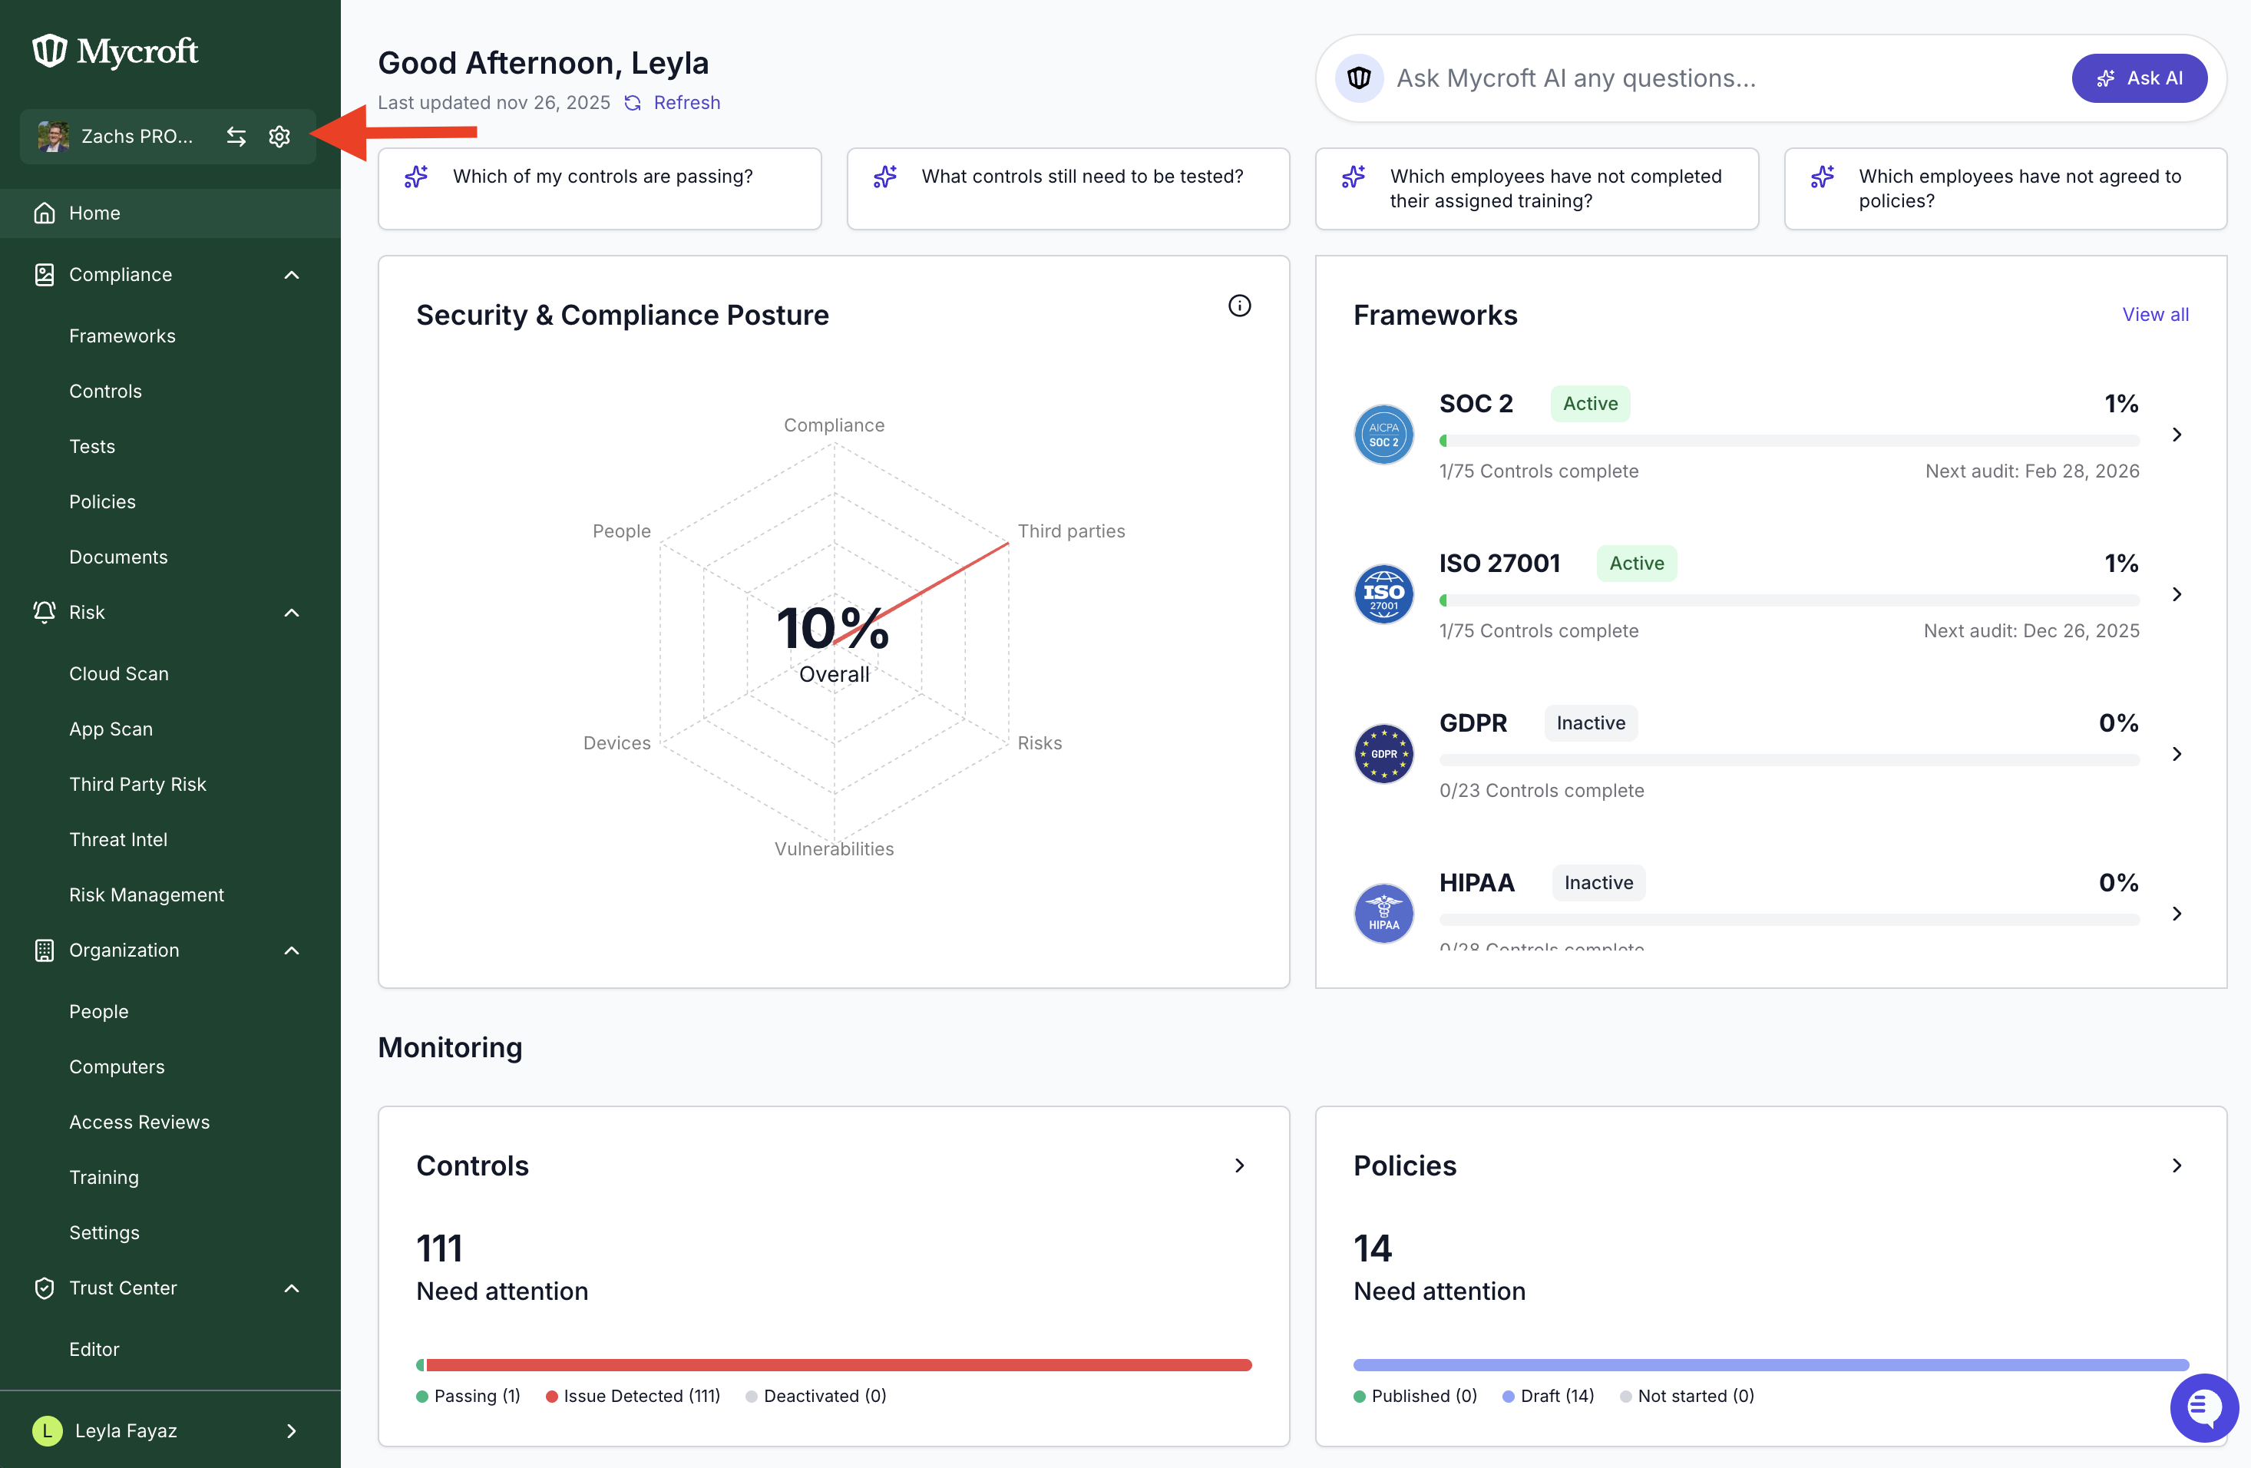This screenshot has width=2251, height=1468.
Task: Click the Posture info icon
Action: click(x=1239, y=306)
